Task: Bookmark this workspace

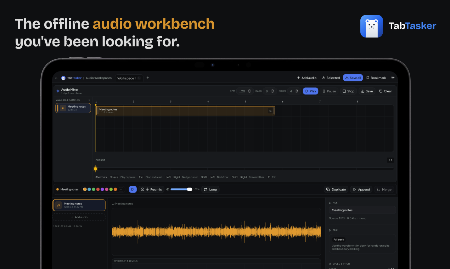Action: coord(376,78)
